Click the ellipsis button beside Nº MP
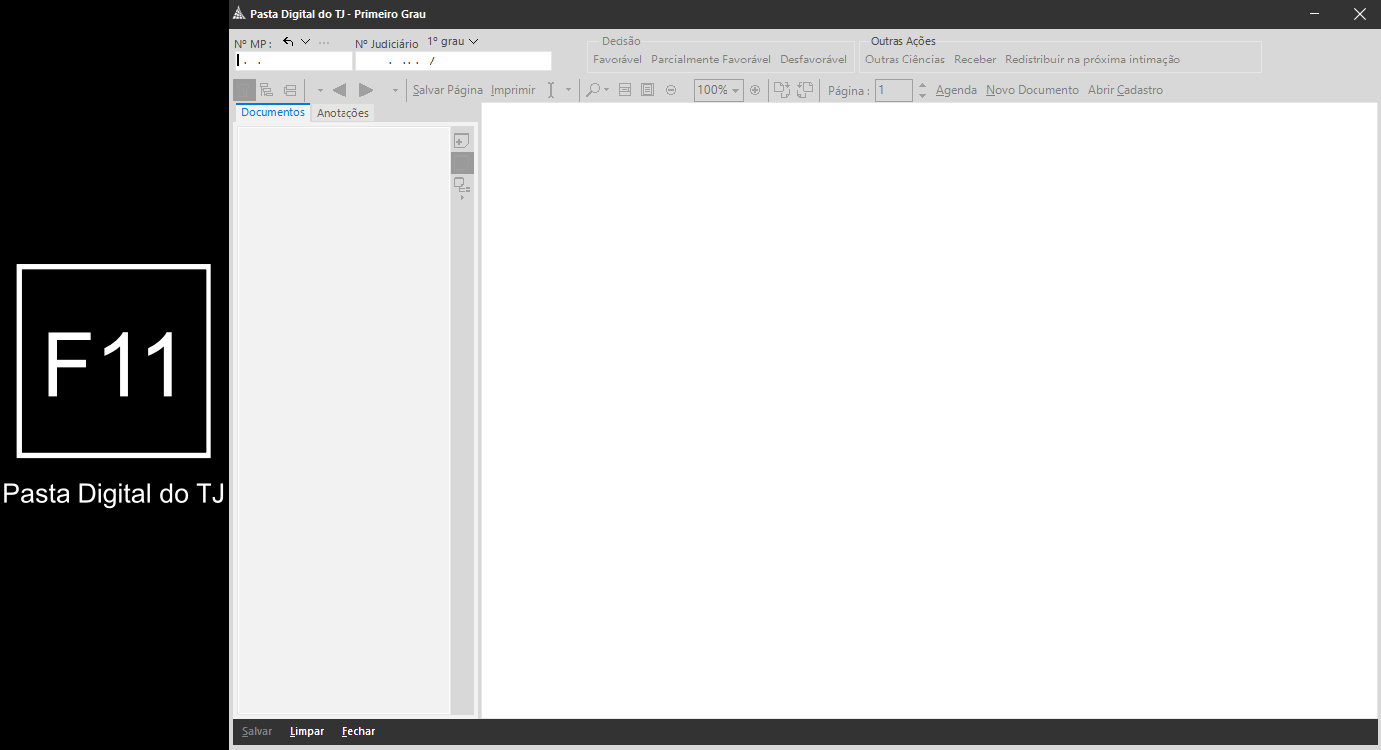 coord(324,42)
